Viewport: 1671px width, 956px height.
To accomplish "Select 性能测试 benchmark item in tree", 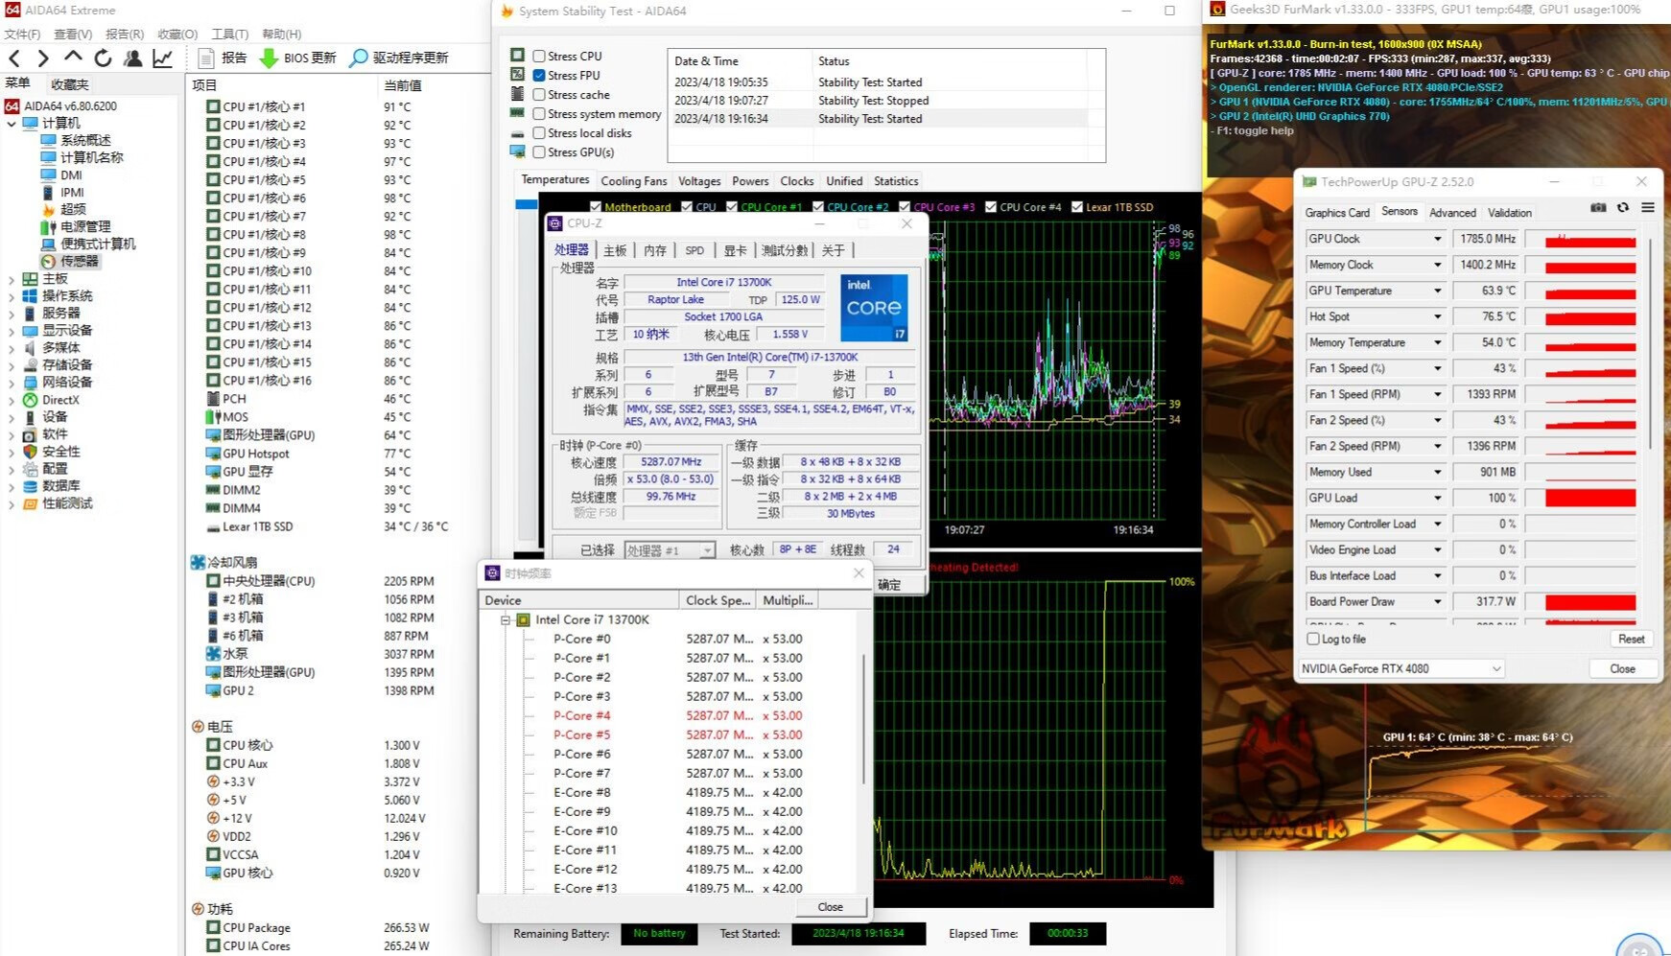I will 58,503.
